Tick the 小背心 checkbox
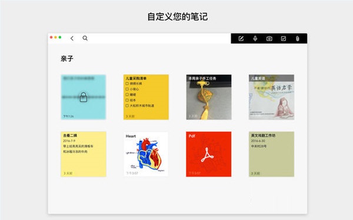Viewport: 353px width, 220px height. coord(127,89)
